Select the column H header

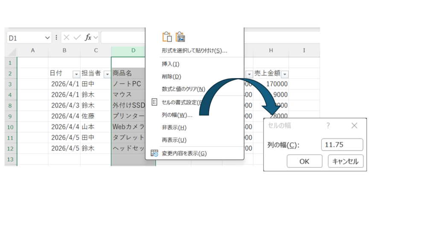click(271, 50)
